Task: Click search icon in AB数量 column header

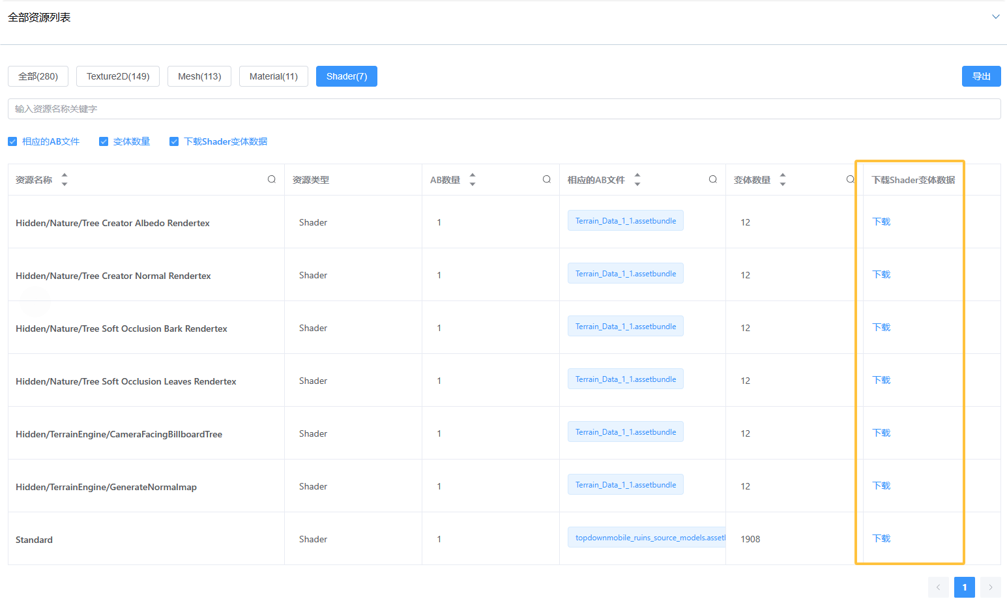Action: click(547, 180)
